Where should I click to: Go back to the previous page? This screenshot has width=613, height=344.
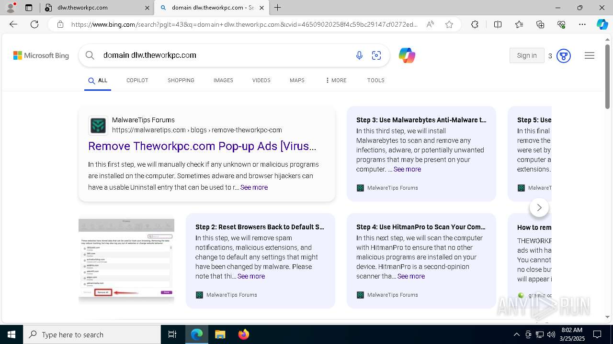13,24
